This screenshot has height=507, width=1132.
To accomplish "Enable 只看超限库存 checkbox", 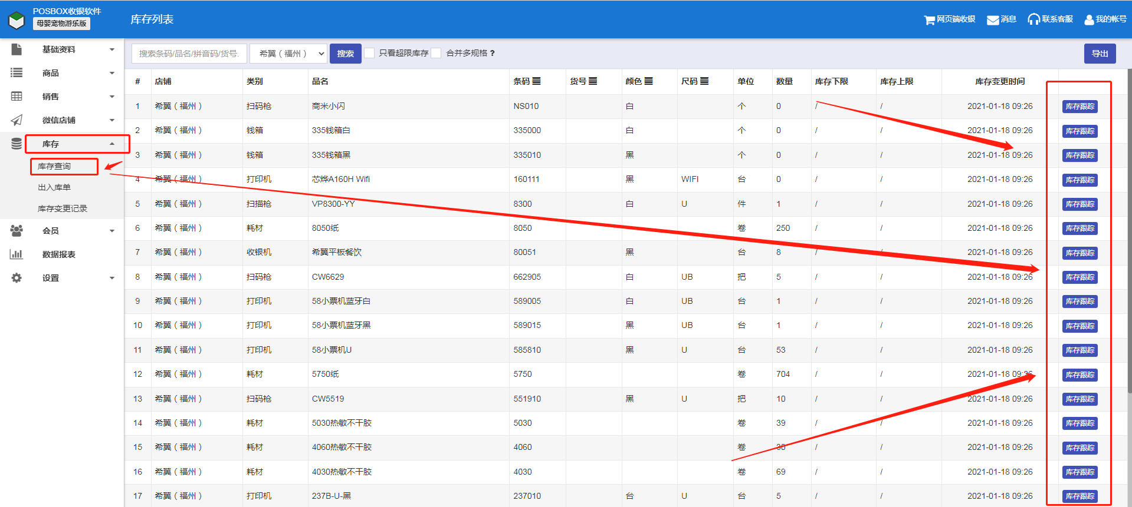I will pyautogui.click(x=369, y=53).
